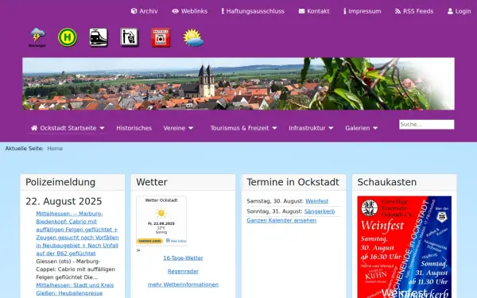
Task: Open the Galerien menu item
Action: (x=358, y=128)
